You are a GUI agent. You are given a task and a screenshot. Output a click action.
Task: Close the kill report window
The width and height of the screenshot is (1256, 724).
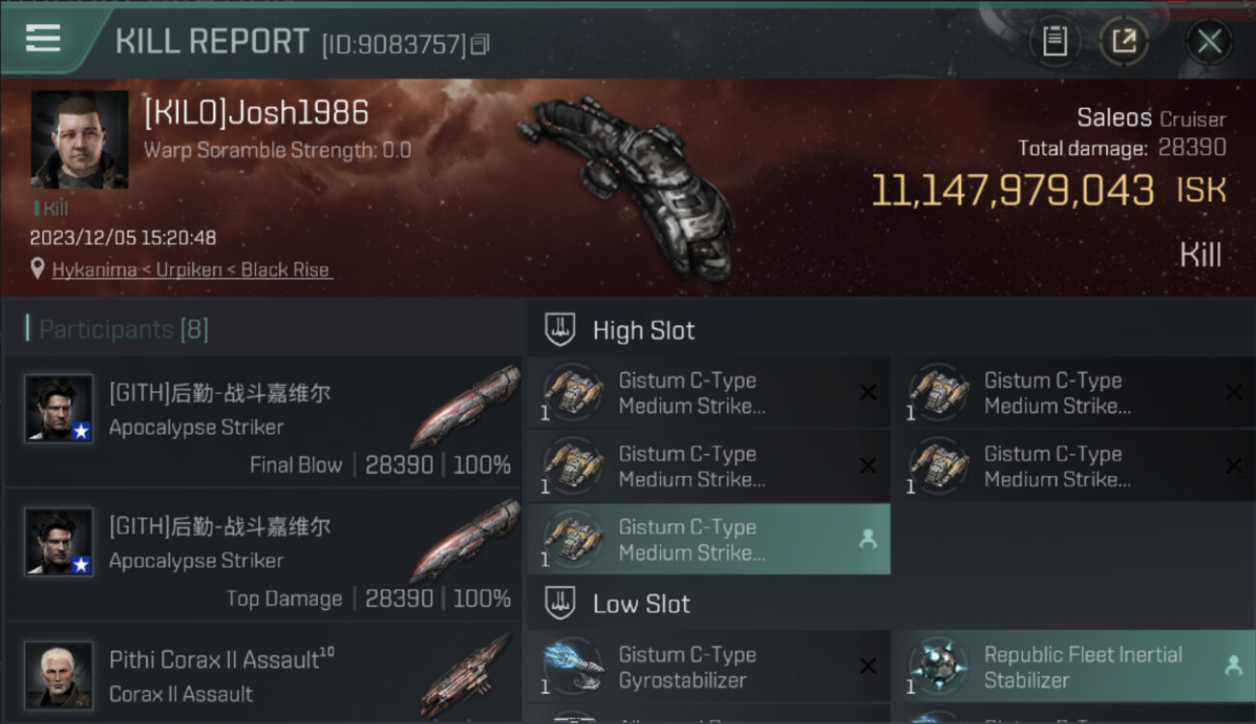1209,42
